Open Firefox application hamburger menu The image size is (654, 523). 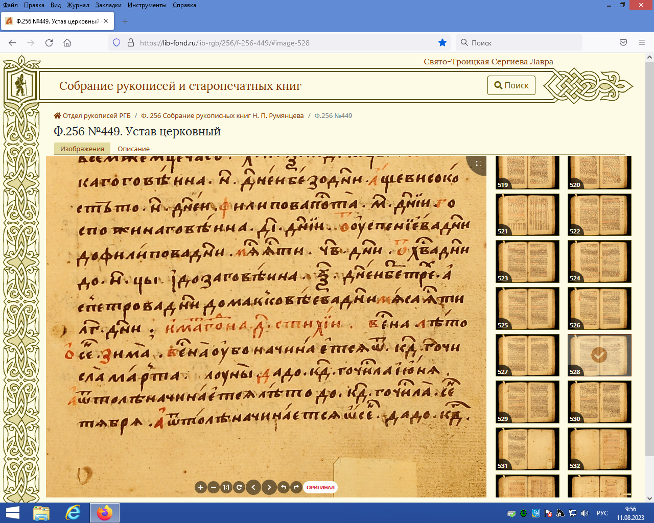642,43
